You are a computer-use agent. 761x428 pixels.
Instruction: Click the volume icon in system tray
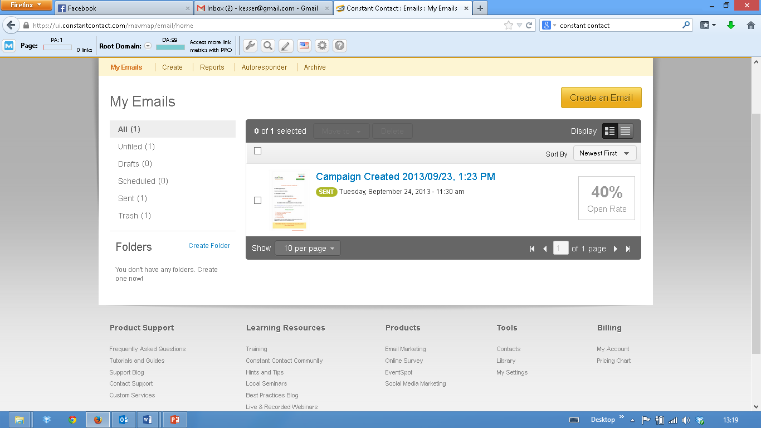(x=686, y=420)
